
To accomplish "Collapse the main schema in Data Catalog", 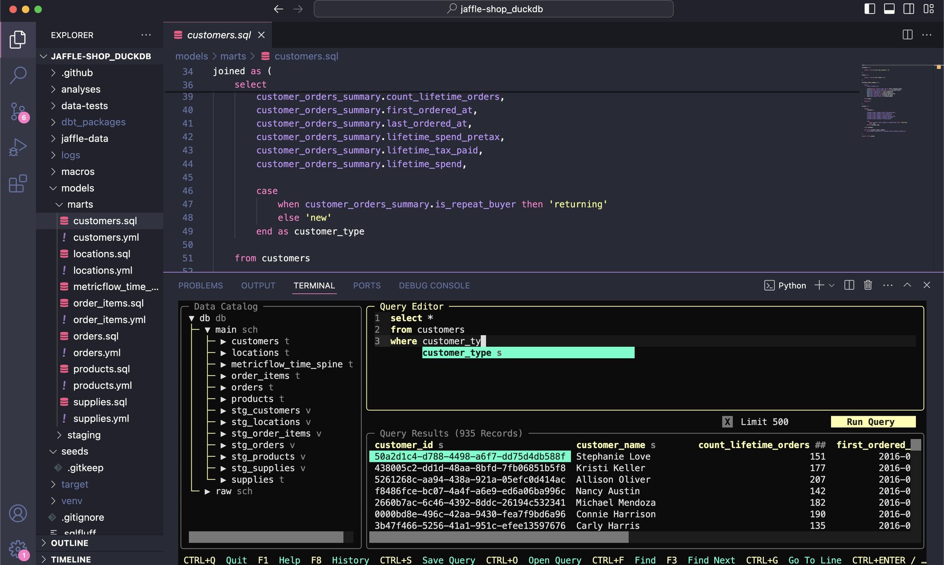I will point(207,330).
